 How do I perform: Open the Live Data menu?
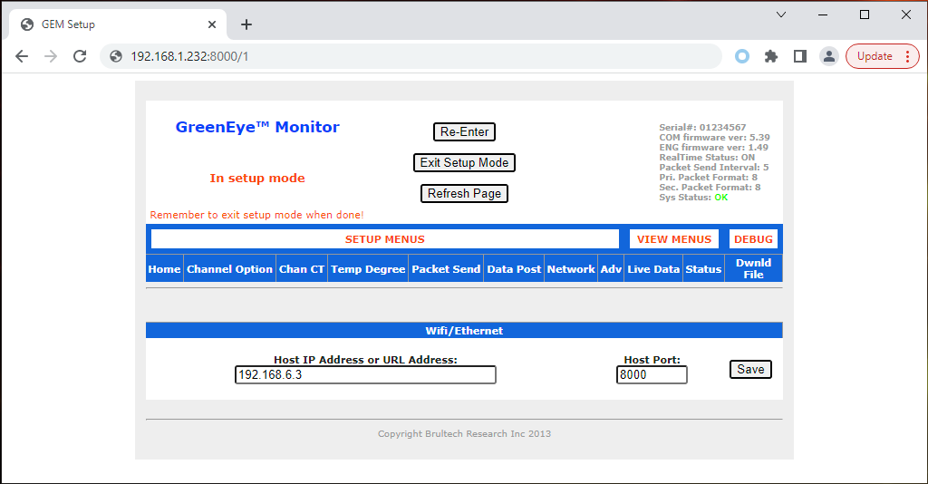[653, 268]
